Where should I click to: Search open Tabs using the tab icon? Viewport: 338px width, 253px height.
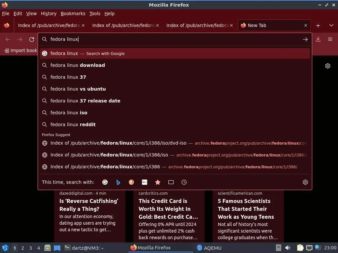171,182
